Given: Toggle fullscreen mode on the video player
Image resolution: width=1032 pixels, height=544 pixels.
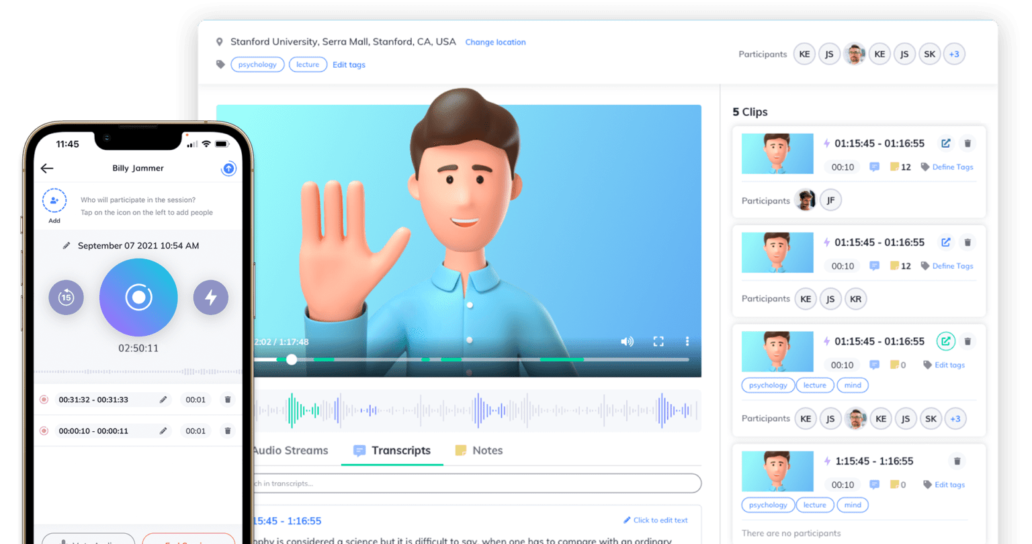Looking at the screenshot, I should pyautogui.click(x=658, y=342).
